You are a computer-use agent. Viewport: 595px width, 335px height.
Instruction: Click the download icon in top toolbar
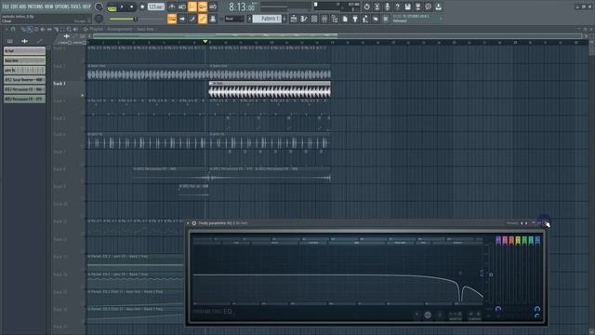(438, 7)
